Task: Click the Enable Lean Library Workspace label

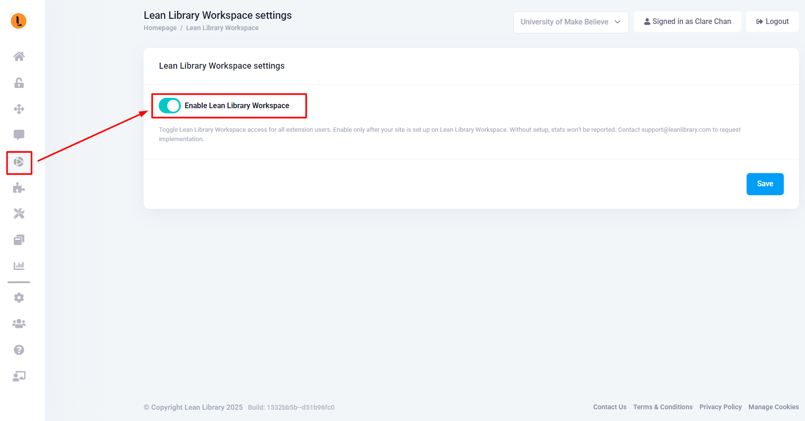Action: (237, 106)
